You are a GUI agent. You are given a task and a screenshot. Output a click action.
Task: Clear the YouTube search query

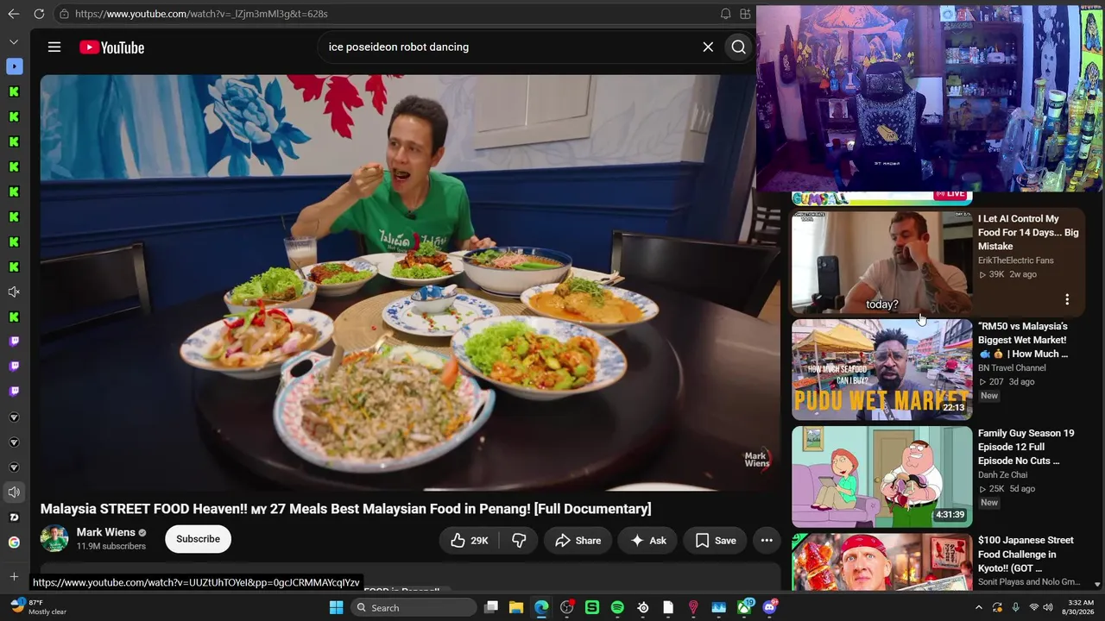[x=708, y=47]
